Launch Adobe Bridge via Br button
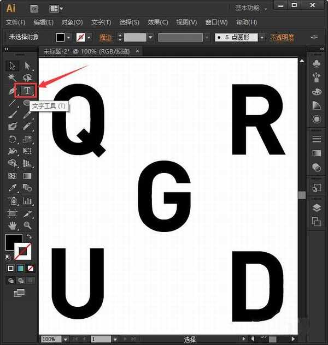 pos(35,8)
